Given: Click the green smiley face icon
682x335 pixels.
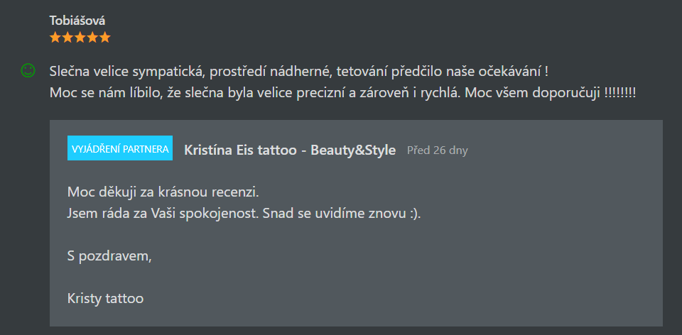Looking at the screenshot, I should click(x=28, y=71).
